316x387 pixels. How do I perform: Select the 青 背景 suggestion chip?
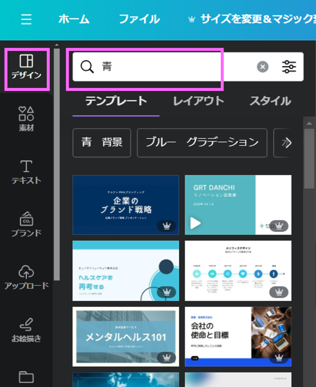coord(102,142)
